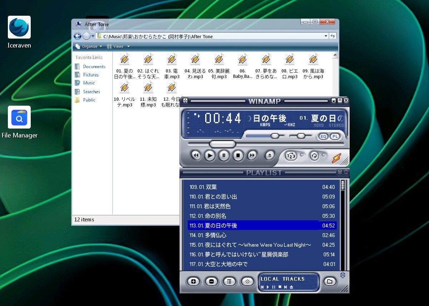Image resolution: width=429 pixels, height=306 pixels.
Task: Click the Explorer refresh button
Action: point(333,36)
